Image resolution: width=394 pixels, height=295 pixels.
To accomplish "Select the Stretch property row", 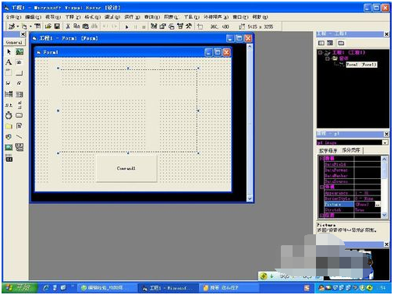I will [352, 210].
